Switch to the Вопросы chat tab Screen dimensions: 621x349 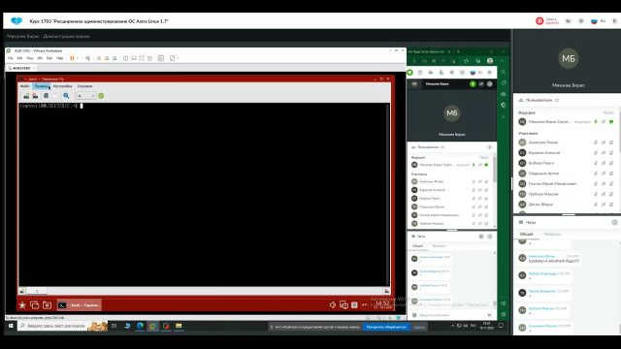[552, 235]
